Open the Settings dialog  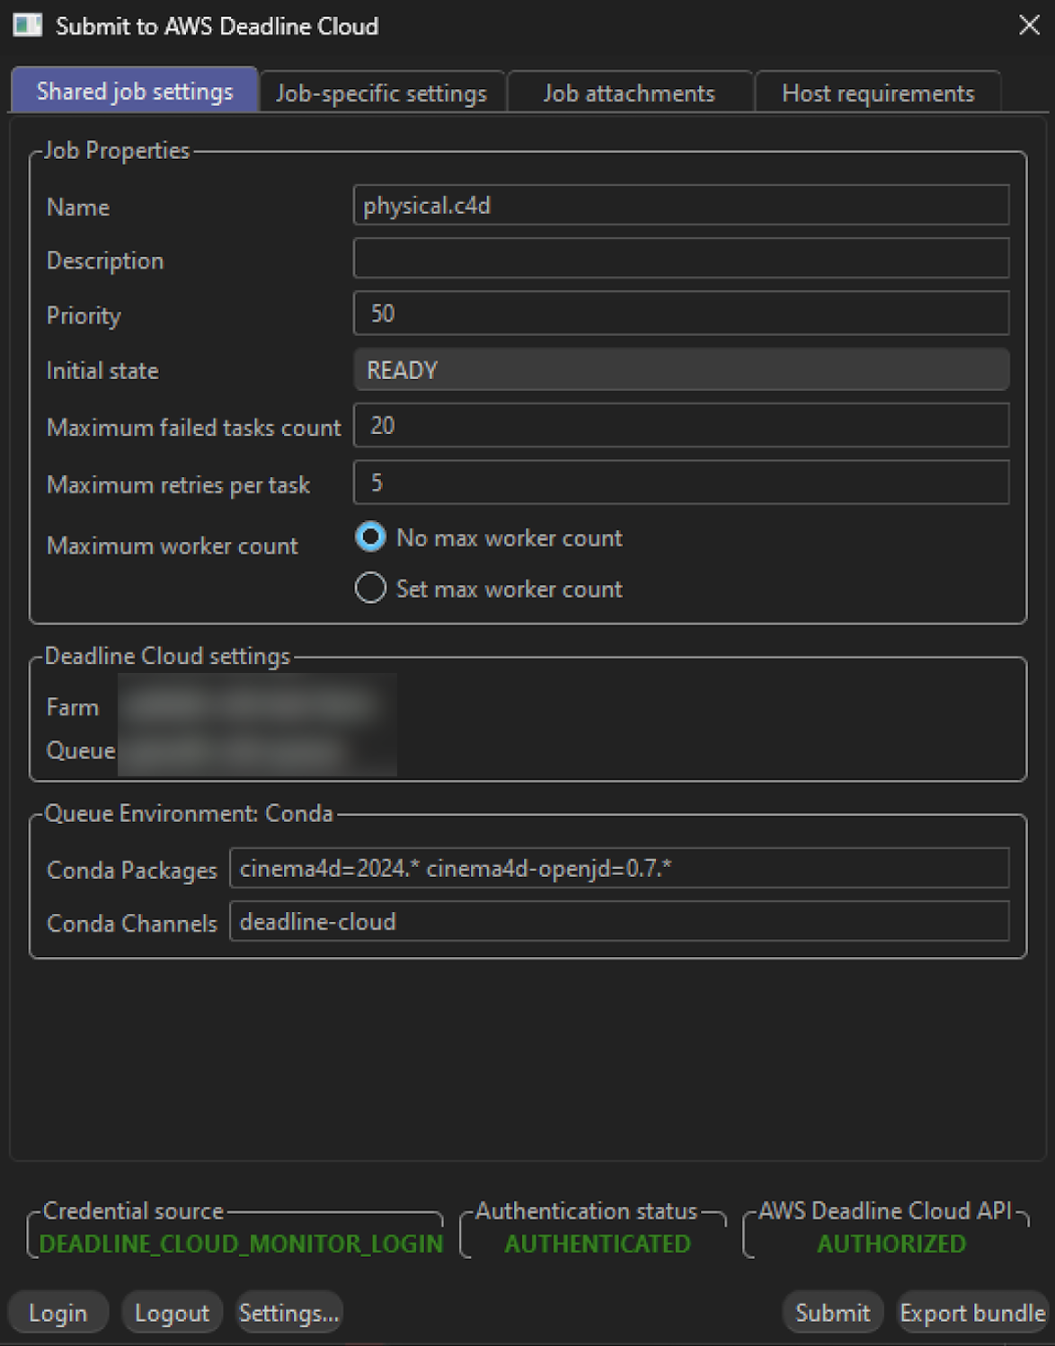point(288,1312)
